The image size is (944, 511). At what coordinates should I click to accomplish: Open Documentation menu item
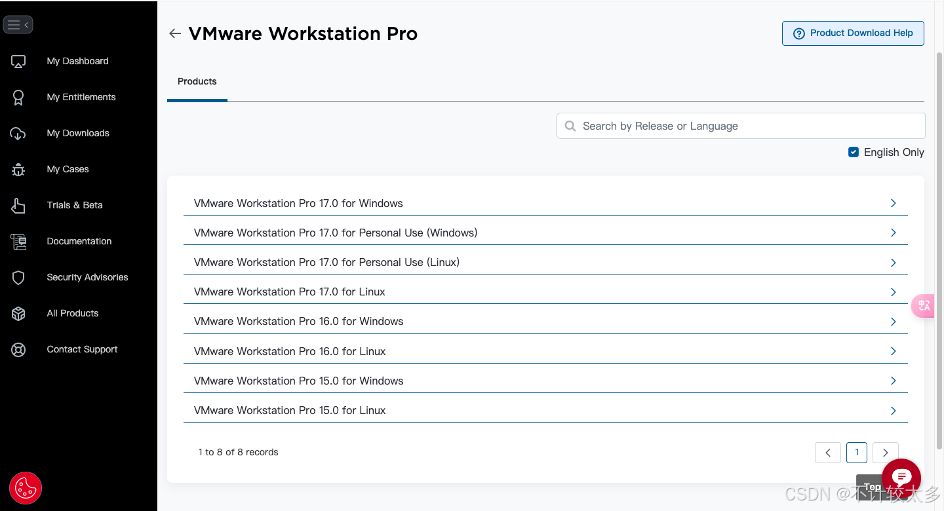click(79, 241)
